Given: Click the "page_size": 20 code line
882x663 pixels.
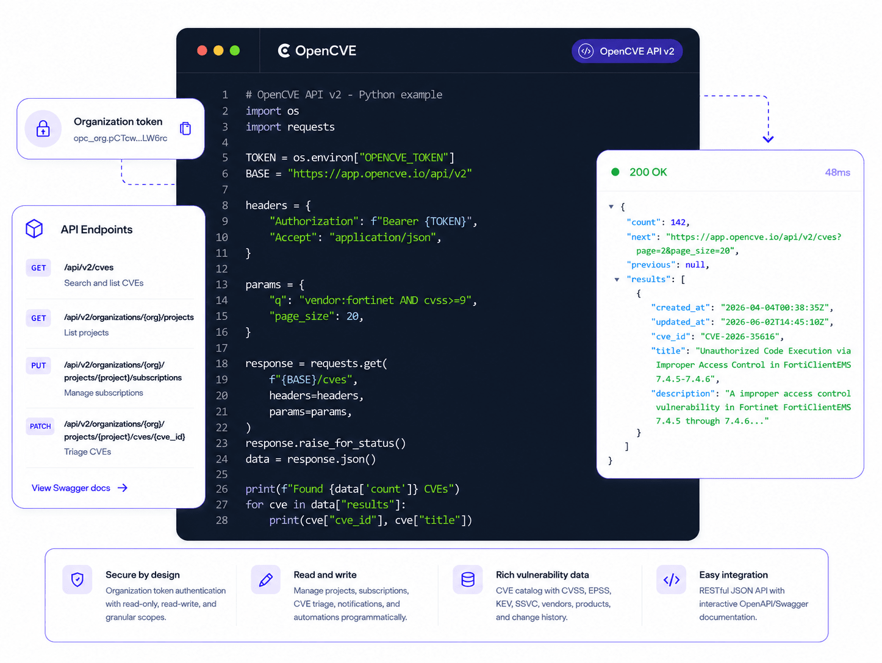Looking at the screenshot, I should pos(317,316).
